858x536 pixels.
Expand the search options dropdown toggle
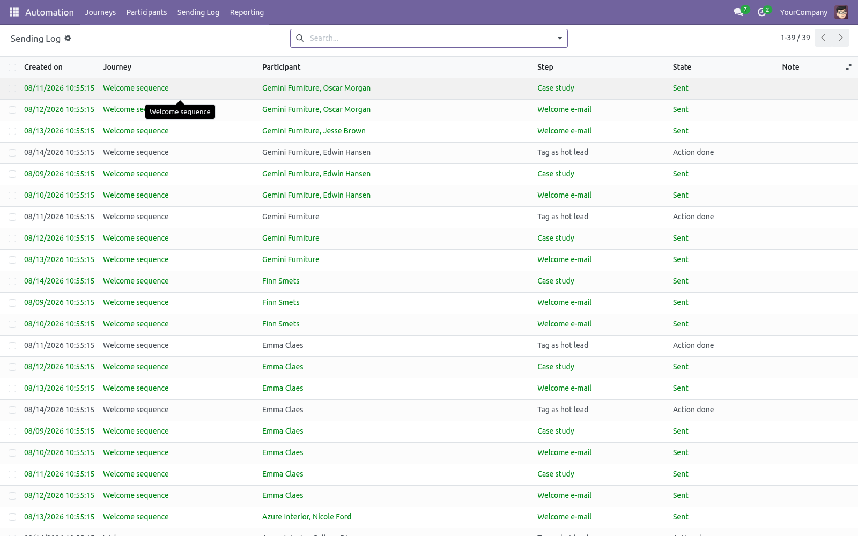click(x=560, y=38)
